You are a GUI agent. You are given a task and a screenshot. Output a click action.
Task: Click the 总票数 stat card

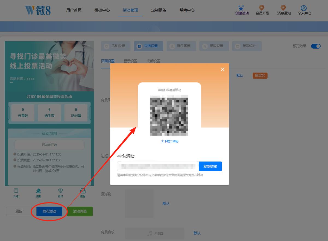coord(23,112)
